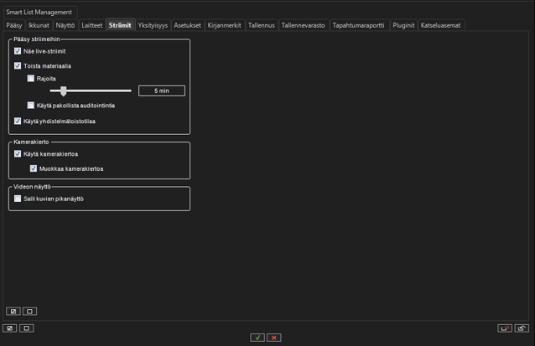Switch to the Tallennus tab
The width and height of the screenshot is (535, 346).
click(x=262, y=25)
